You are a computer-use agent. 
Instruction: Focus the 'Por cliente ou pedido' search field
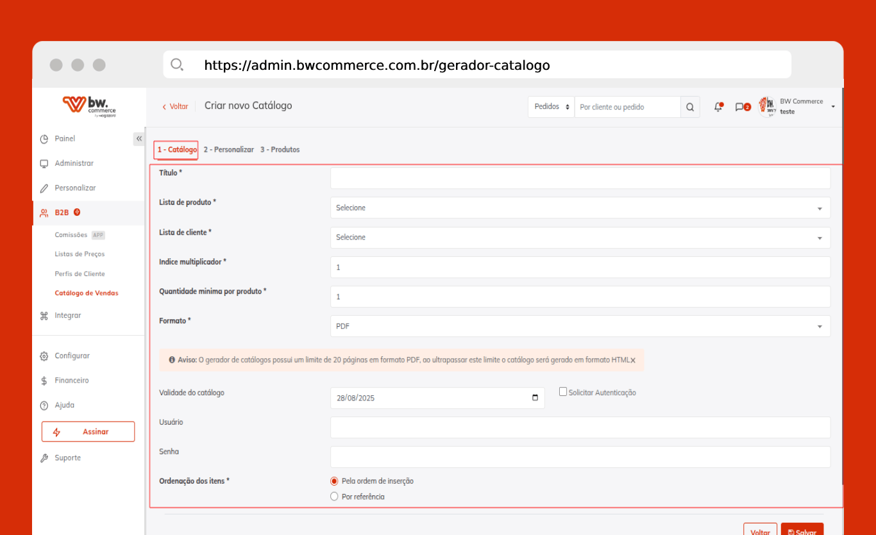(627, 107)
